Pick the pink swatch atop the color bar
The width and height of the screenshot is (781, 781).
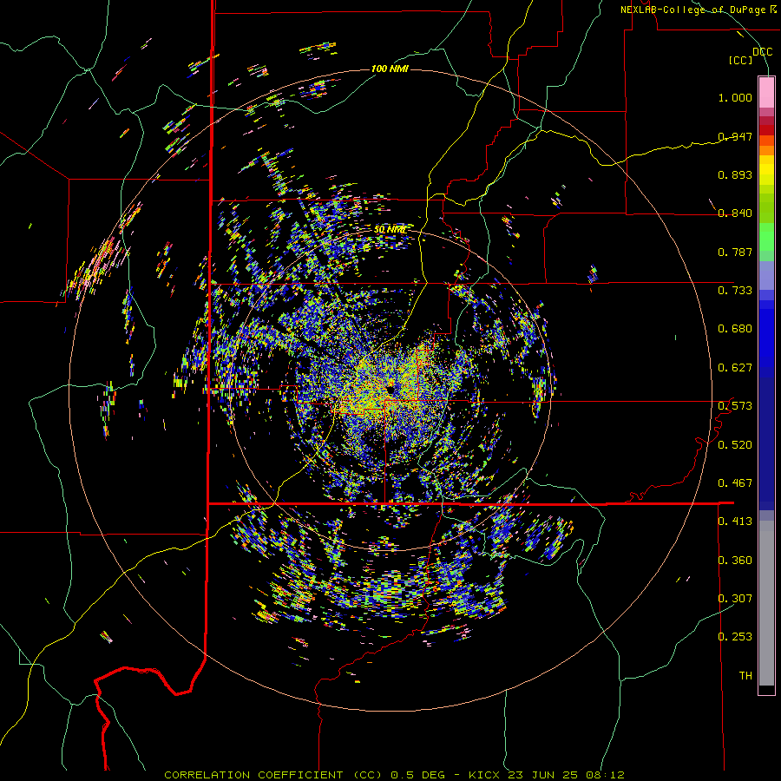(766, 92)
